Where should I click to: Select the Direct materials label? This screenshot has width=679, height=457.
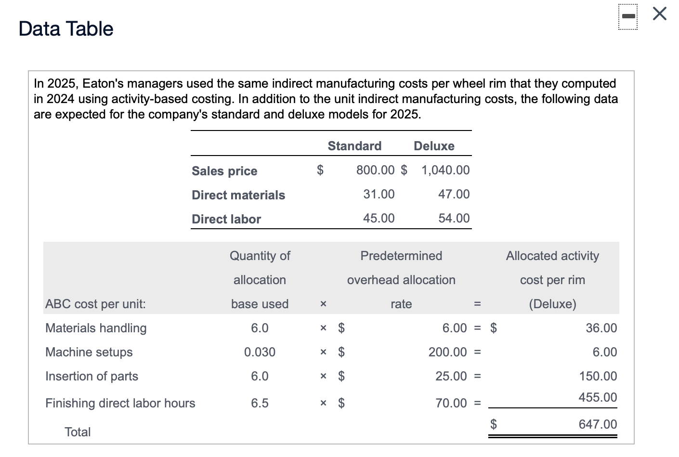click(x=238, y=195)
